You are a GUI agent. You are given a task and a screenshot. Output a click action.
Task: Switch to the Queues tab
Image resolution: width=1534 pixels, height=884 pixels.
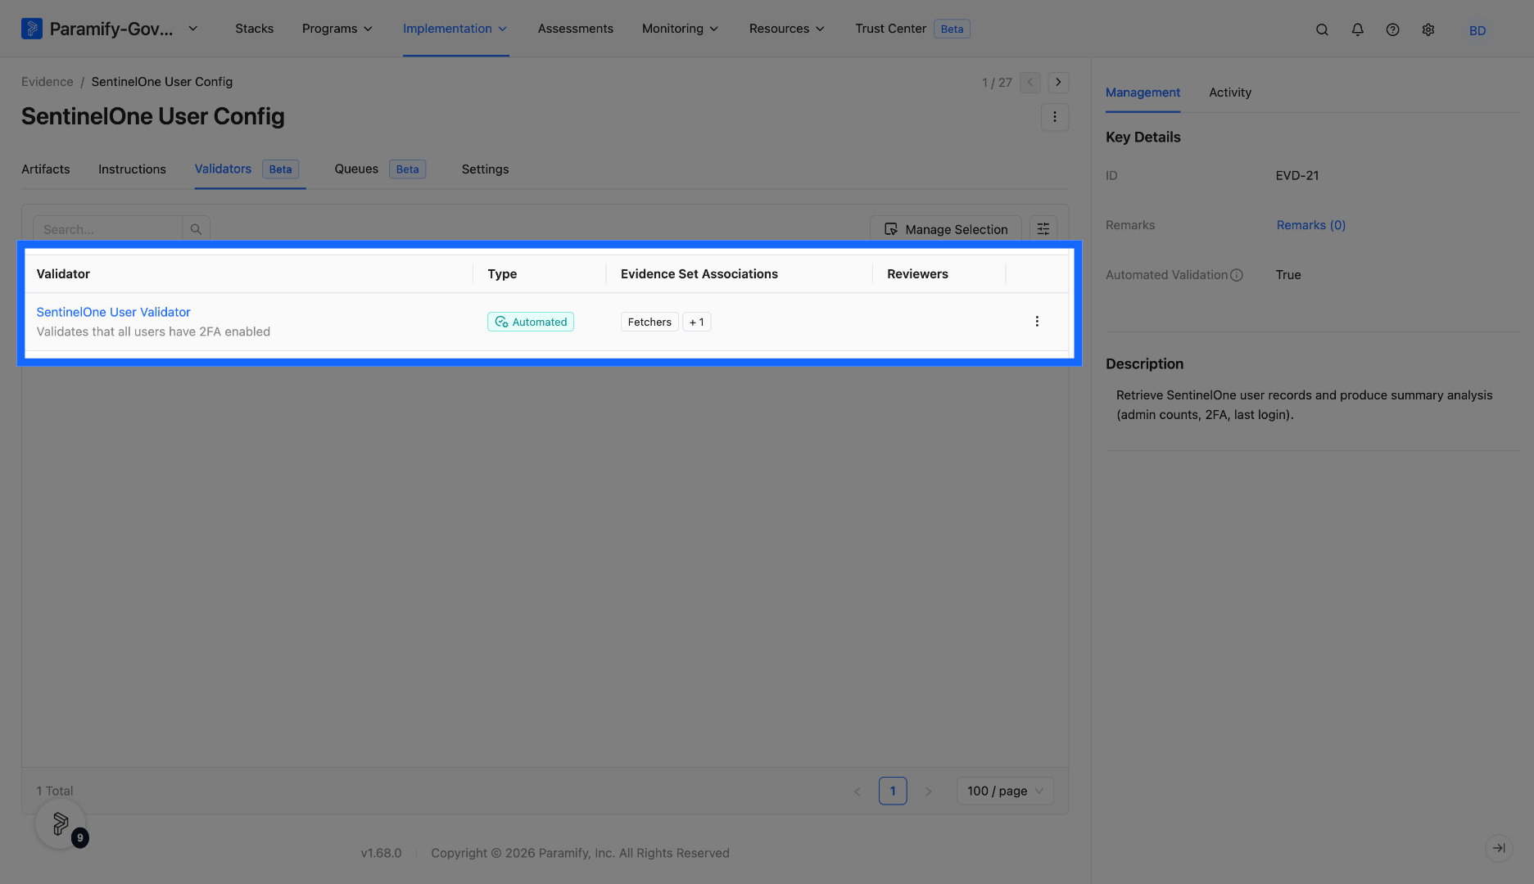point(380,169)
